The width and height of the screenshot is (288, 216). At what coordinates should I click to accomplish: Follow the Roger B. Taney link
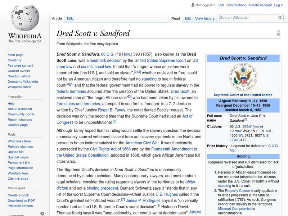point(112,110)
